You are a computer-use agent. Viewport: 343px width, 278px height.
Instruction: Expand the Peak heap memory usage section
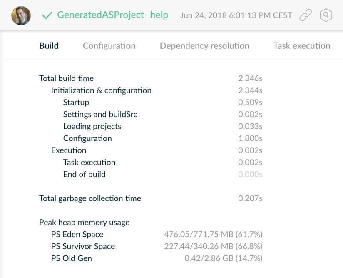tap(84, 222)
